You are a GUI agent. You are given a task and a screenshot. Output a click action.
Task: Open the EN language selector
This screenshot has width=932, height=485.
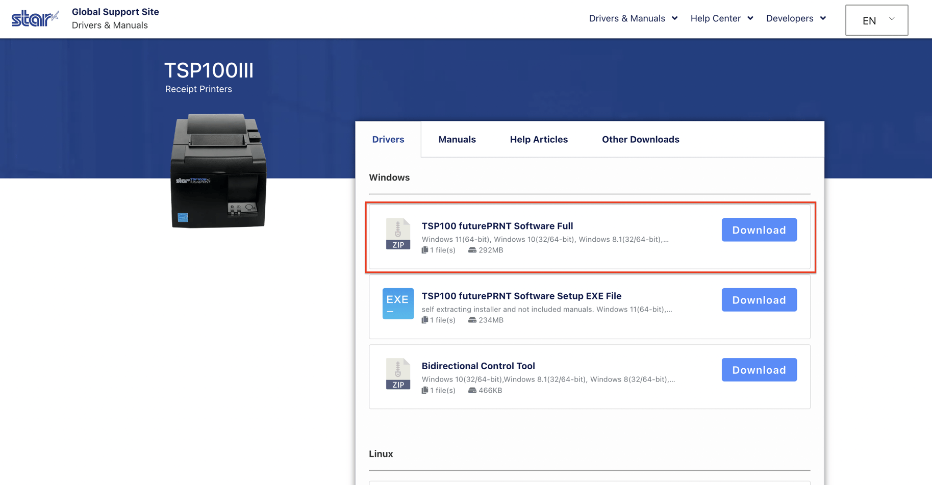pyautogui.click(x=876, y=20)
